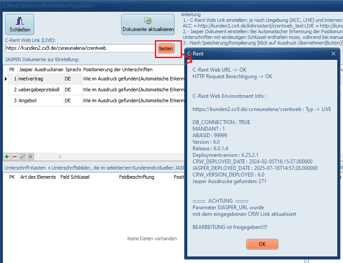This screenshot has height=263, width=343.
Task: Select the uebergabeprotokoll document row
Action: click(41, 90)
